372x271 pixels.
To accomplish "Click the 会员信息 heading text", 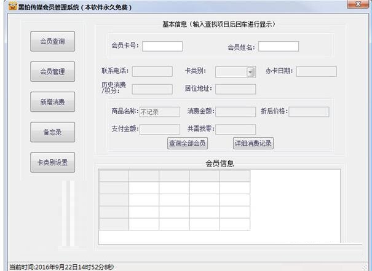I will 220,163.
